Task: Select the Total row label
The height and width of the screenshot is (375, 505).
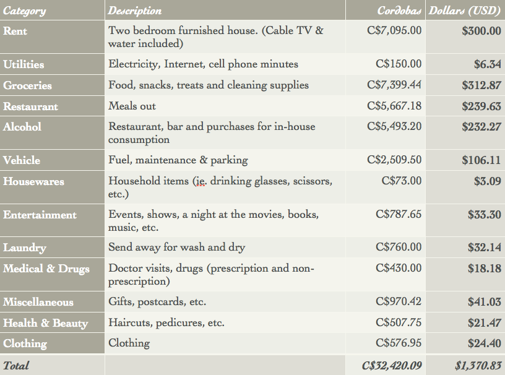Action: (x=16, y=366)
